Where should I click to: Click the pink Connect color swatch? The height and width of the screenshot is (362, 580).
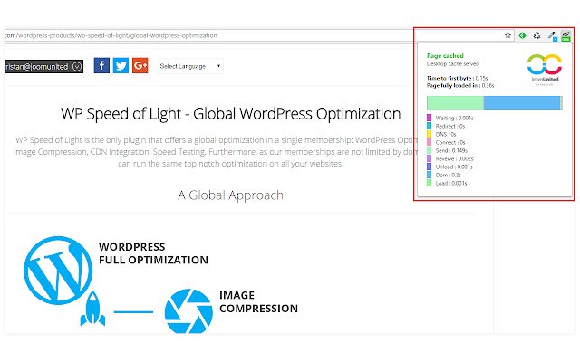(429, 142)
